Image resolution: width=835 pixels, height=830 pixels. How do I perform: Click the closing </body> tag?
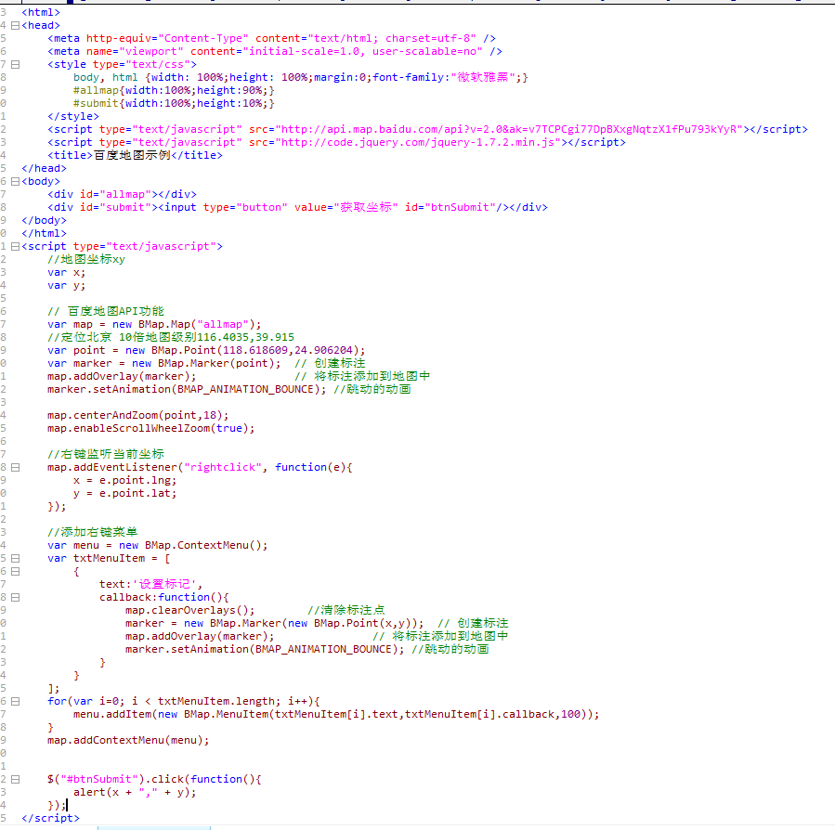click(45, 220)
